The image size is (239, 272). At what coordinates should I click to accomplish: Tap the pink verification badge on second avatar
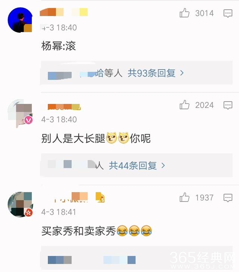pyautogui.click(x=28, y=120)
